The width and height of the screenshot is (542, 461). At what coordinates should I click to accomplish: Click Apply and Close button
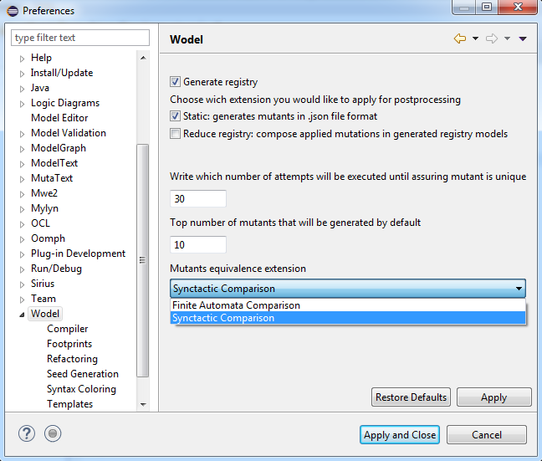[x=400, y=435]
